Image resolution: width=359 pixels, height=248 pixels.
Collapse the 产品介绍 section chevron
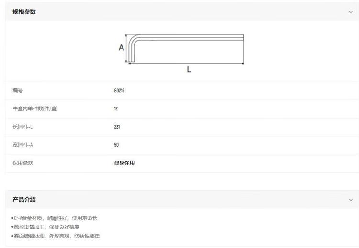(x=351, y=200)
